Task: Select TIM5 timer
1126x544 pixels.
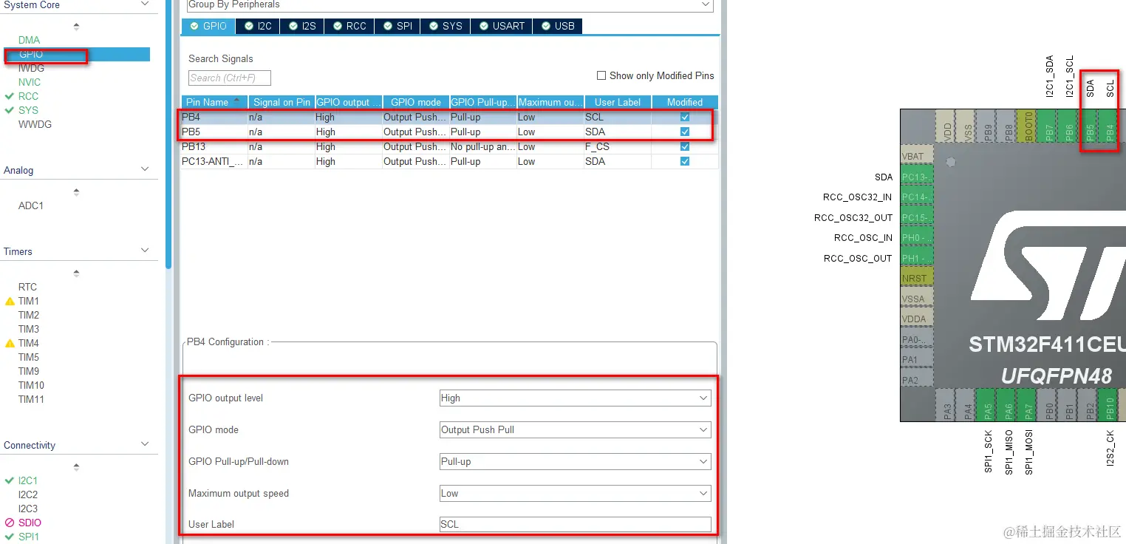Action: click(x=29, y=357)
